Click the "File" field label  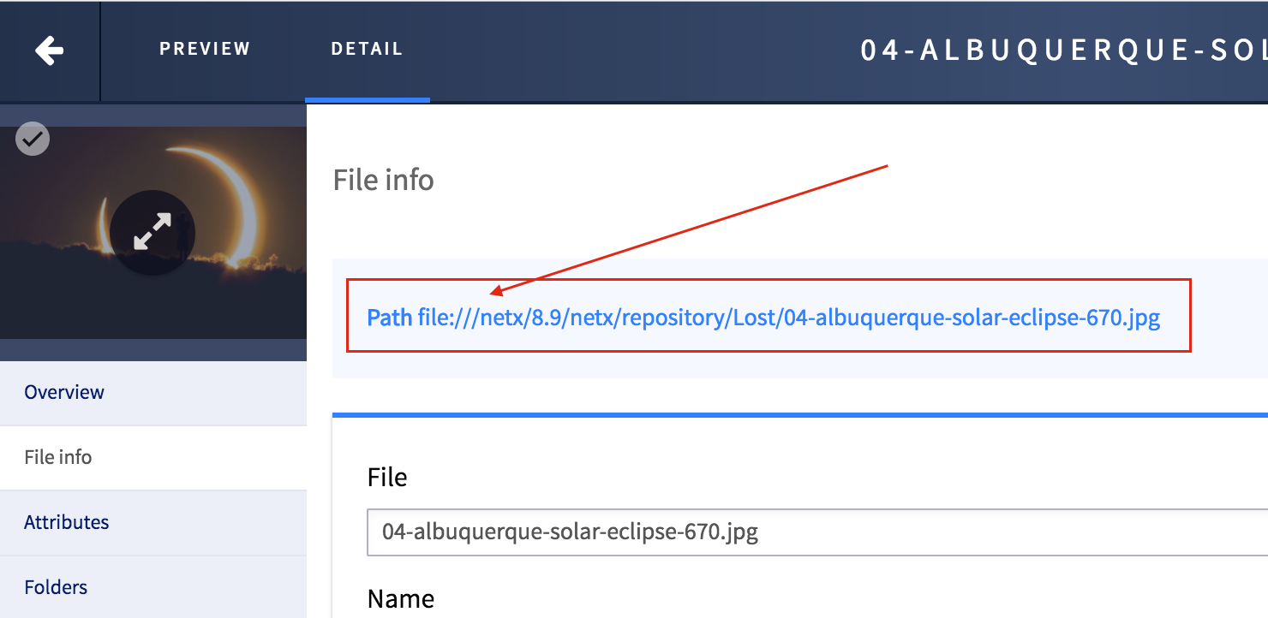[387, 478]
